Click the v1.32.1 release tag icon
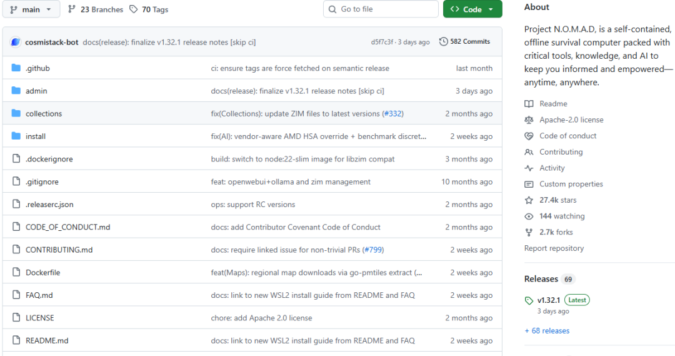Image resolution: width=675 pixels, height=356 pixels. [529, 300]
